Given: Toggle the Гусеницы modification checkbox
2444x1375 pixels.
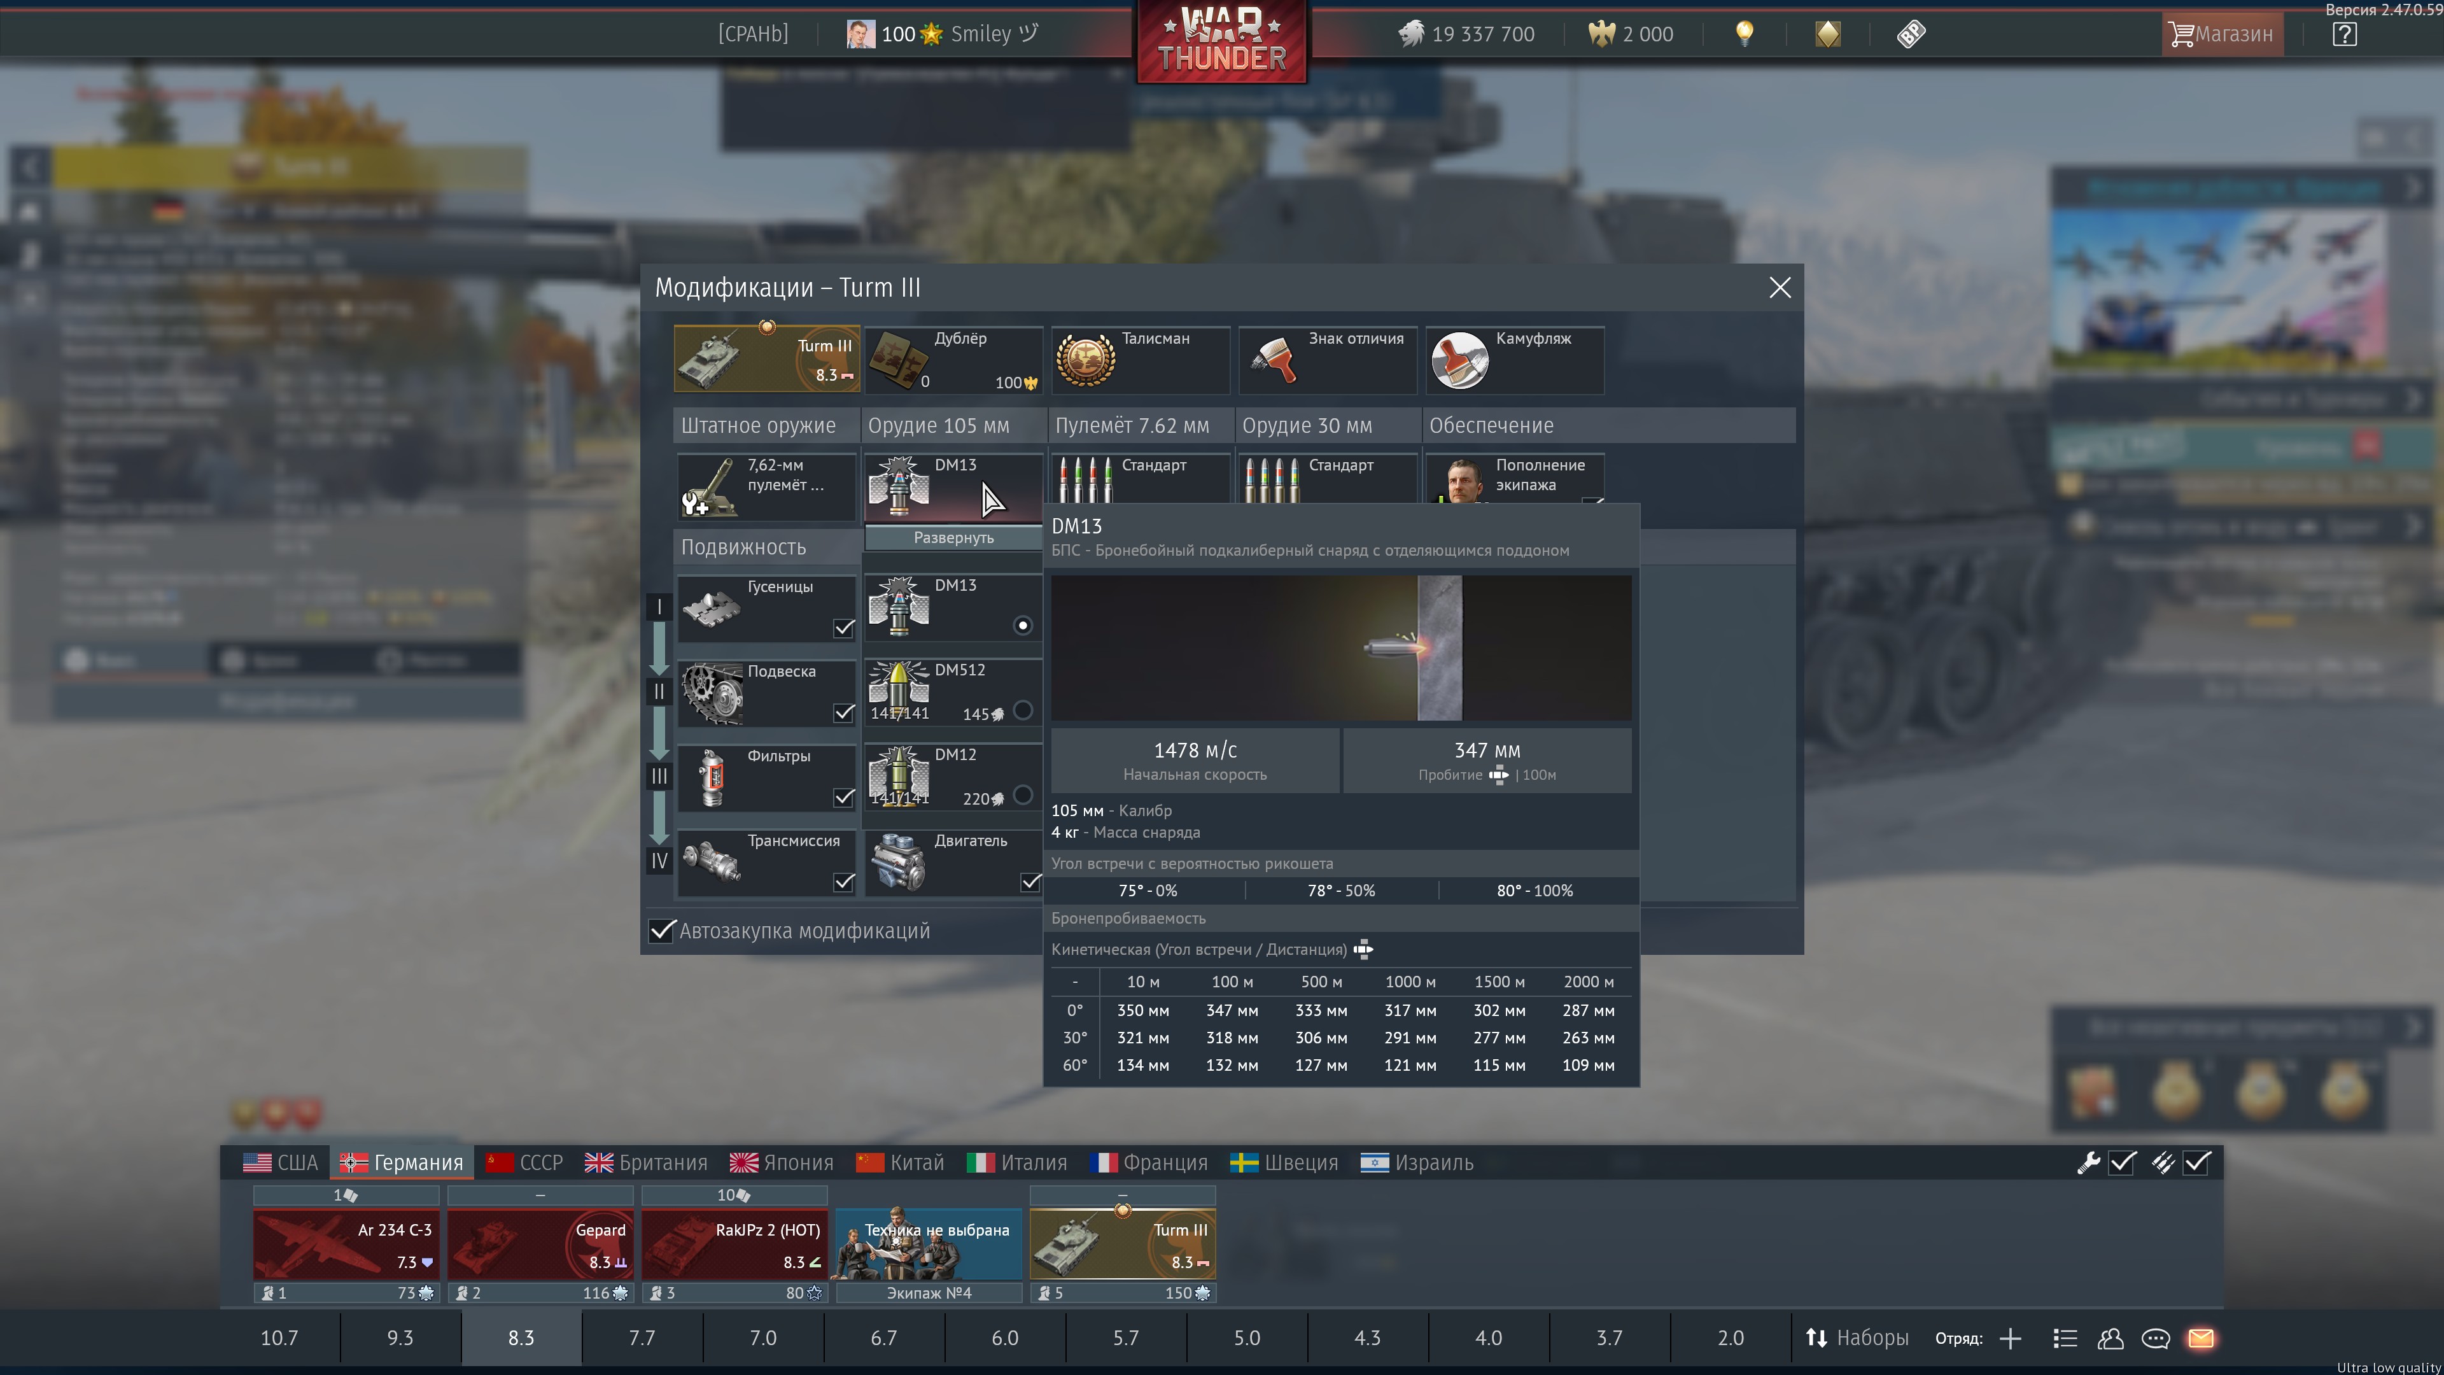Looking at the screenshot, I should (843, 628).
